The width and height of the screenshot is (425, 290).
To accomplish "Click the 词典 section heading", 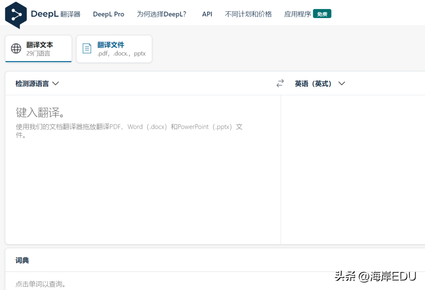I will (x=22, y=260).
